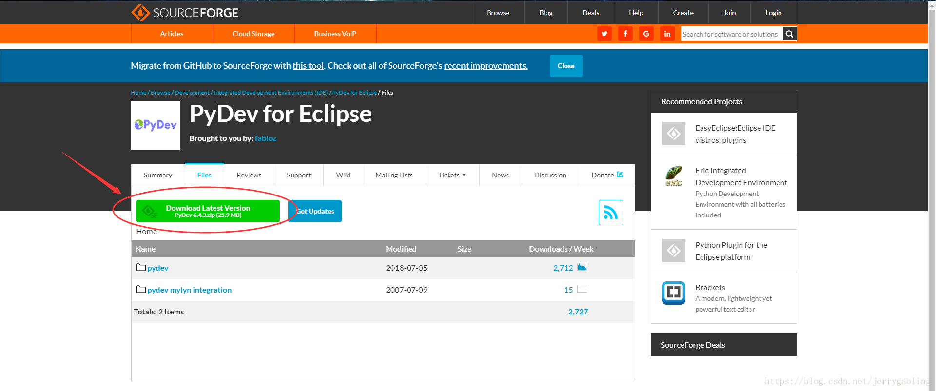Viewport: 936px width, 391px height.
Task: Click the SourceForge logo
Action: tap(185, 13)
